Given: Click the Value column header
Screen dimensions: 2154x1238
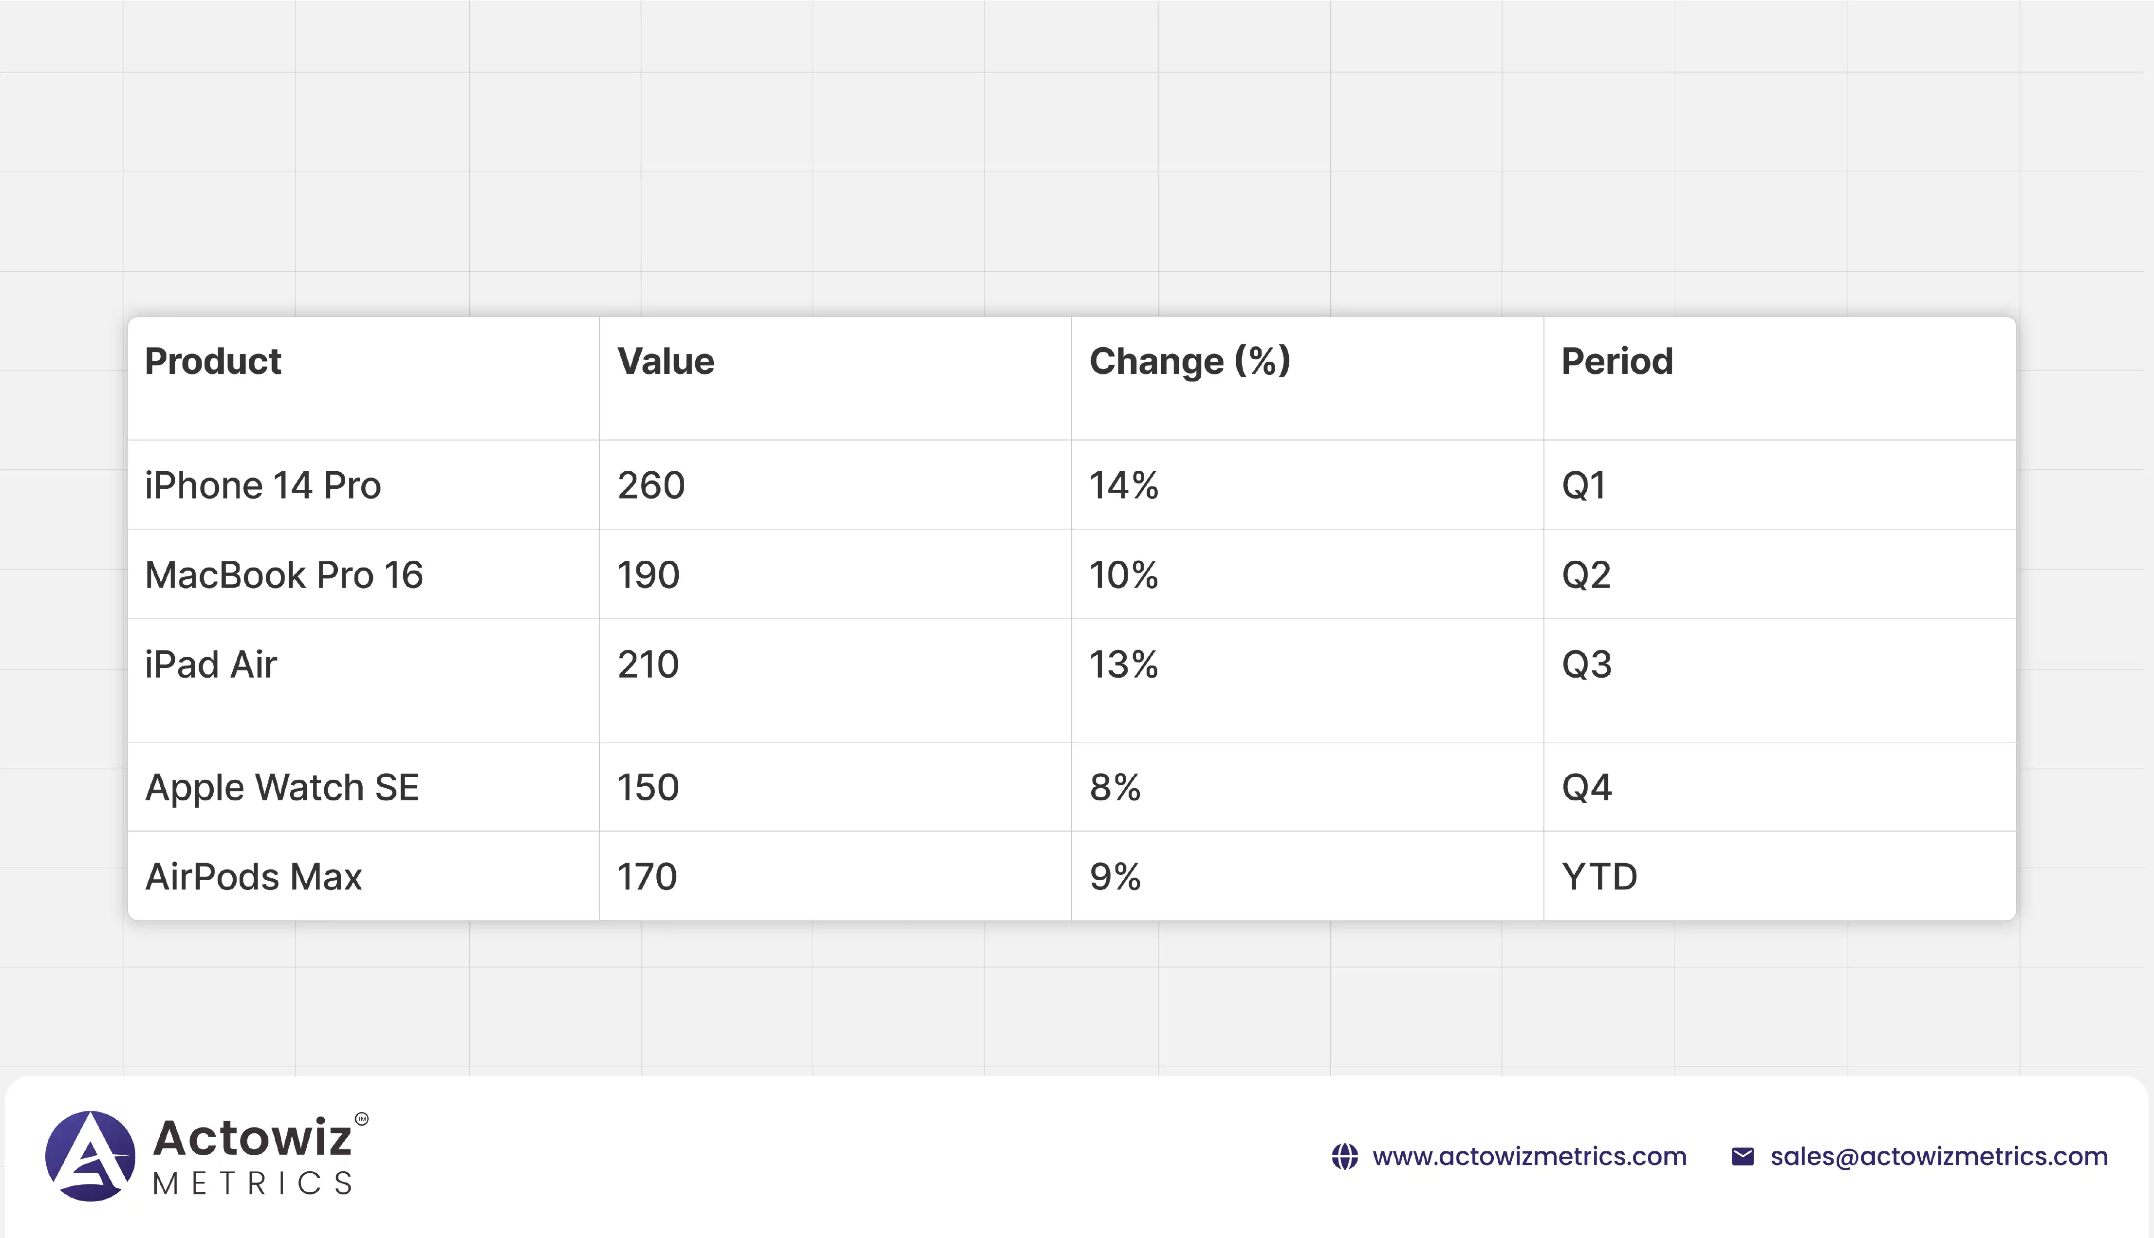Looking at the screenshot, I should pos(666,361).
